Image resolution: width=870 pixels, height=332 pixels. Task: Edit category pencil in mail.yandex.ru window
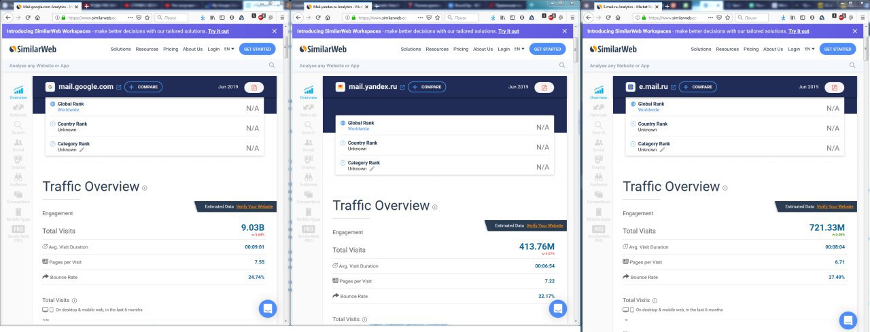372,168
